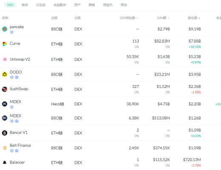Click pancake's $9.19B locked value
Image resolution: width=221 pixels, height=170 pixels.
[x=195, y=29]
